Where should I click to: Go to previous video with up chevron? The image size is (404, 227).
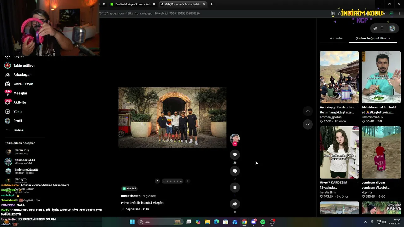(308, 111)
